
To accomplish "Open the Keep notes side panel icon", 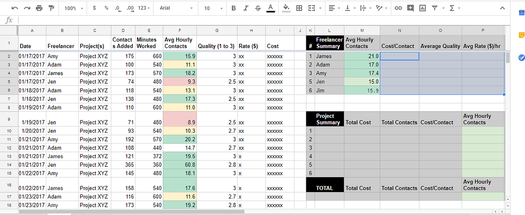I will (x=521, y=35).
